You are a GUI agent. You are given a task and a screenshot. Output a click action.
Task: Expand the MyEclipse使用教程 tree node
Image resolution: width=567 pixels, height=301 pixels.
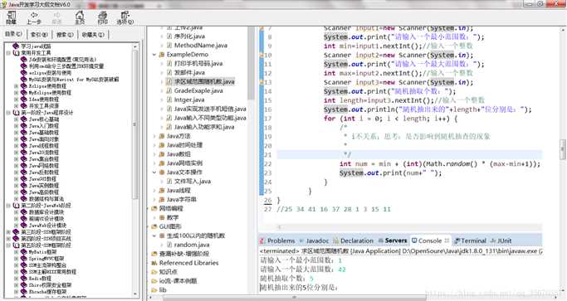[x=16, y=93]
